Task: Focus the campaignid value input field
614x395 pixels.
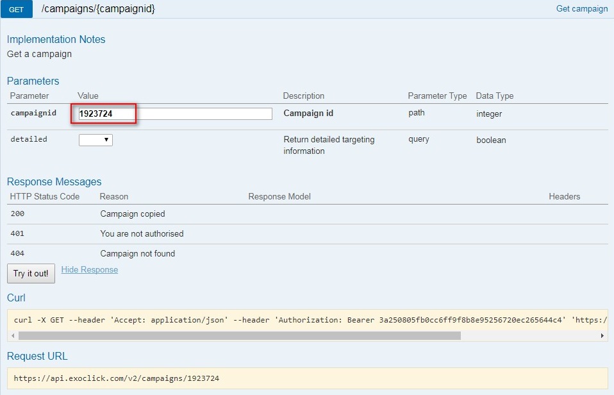Action: [x=175, y=113]
